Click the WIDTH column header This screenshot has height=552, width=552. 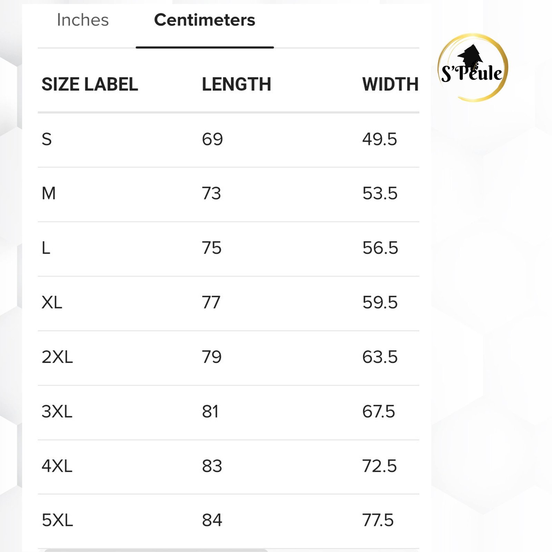click(390, 85)
